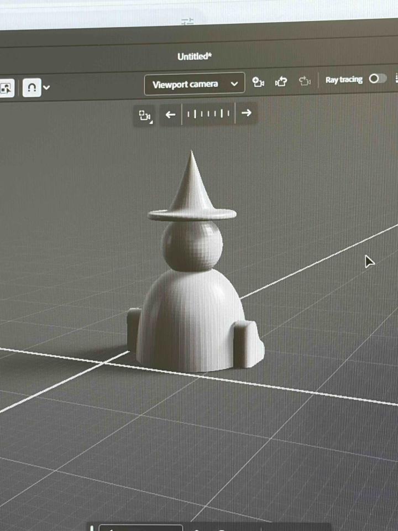Click the tick-mark ruler between the arrows
This screenshot has height=531, width=398.
pyautogui.click(x=208, y=113)
